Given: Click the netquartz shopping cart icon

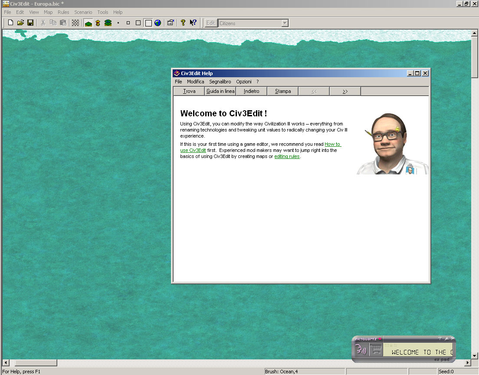Looking at the screenshot, I should pyautogui.click(x=376, y=349).
